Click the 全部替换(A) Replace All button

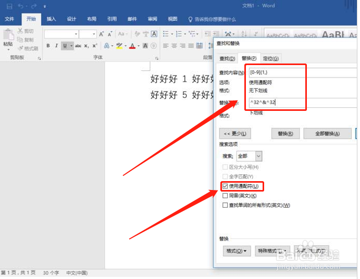click(327, 134)
